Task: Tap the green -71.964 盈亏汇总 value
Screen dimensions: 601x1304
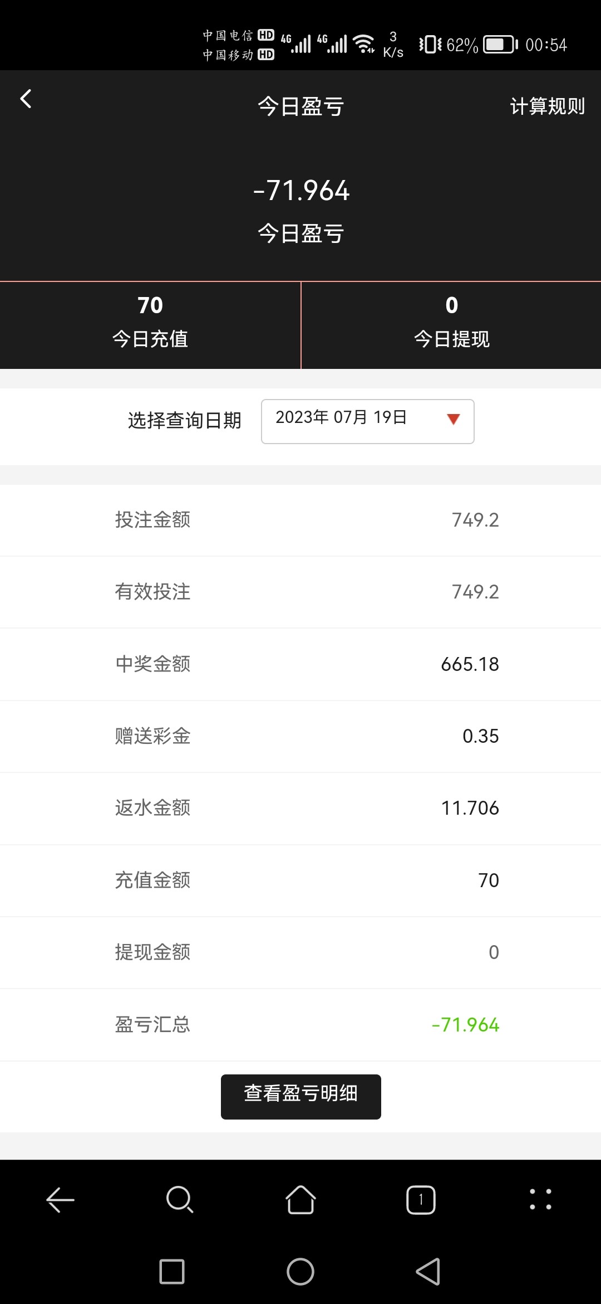Action: 466,1025
